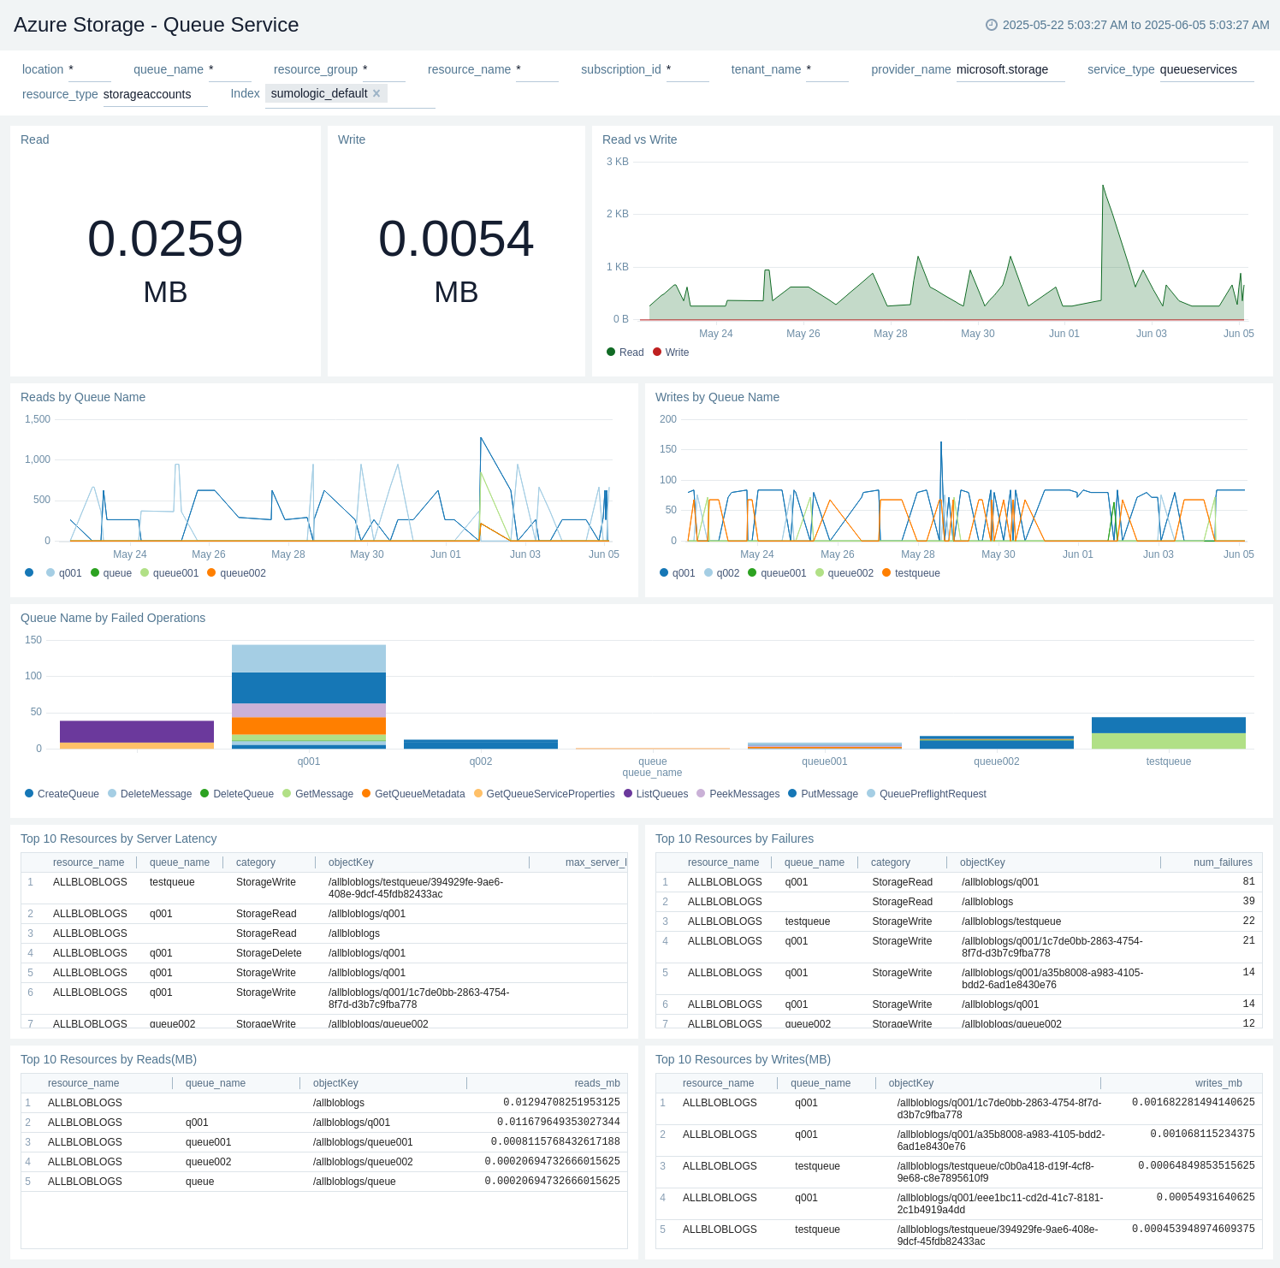Select latency row with StorageDelete category

pos(324,953)
